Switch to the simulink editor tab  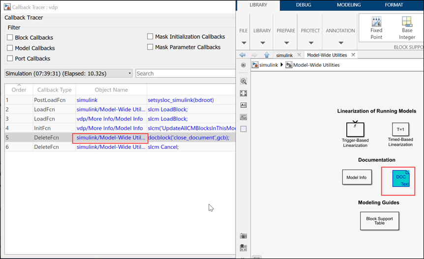(x=284, y=55)
